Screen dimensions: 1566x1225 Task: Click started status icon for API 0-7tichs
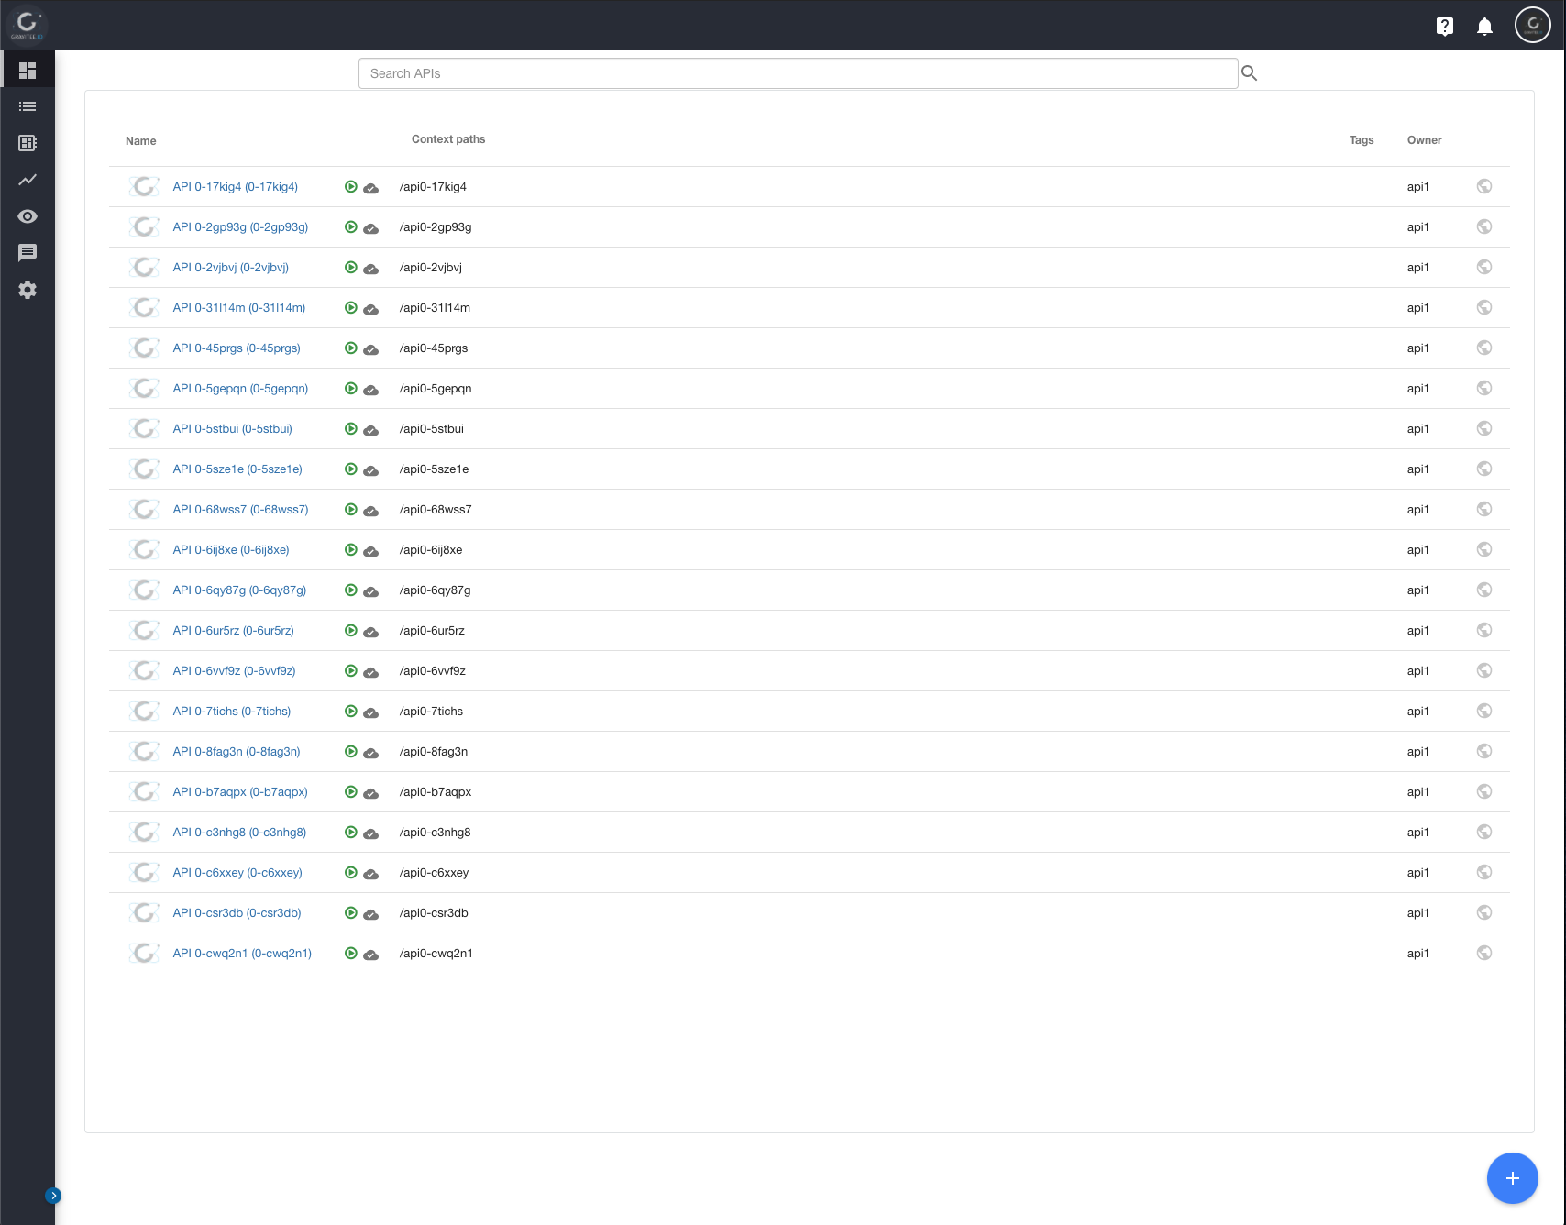351,712
